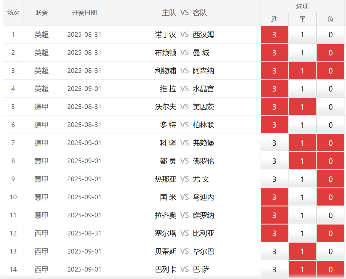Choose win option 3 for 巴列卡 VS 巴萨
Viewport: 346px width, 279px height.
tap(274, 270)
